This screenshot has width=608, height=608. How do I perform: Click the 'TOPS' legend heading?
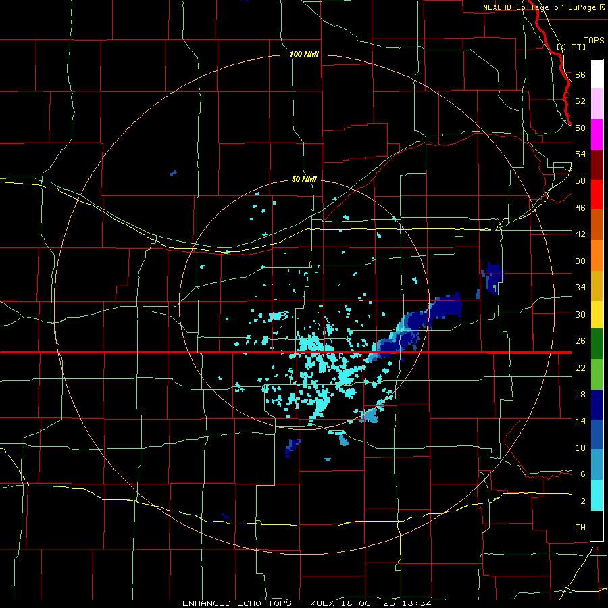click(x=594, y=40)
